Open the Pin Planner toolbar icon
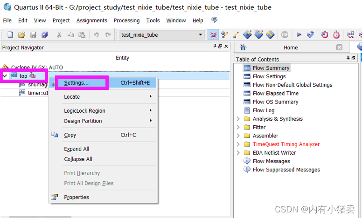The image size is (362, 218). [x=247, y=35]
